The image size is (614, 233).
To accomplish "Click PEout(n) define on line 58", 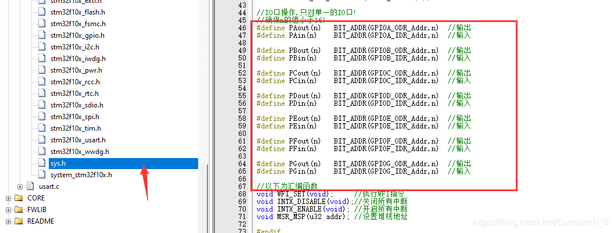I will (304, 119).
